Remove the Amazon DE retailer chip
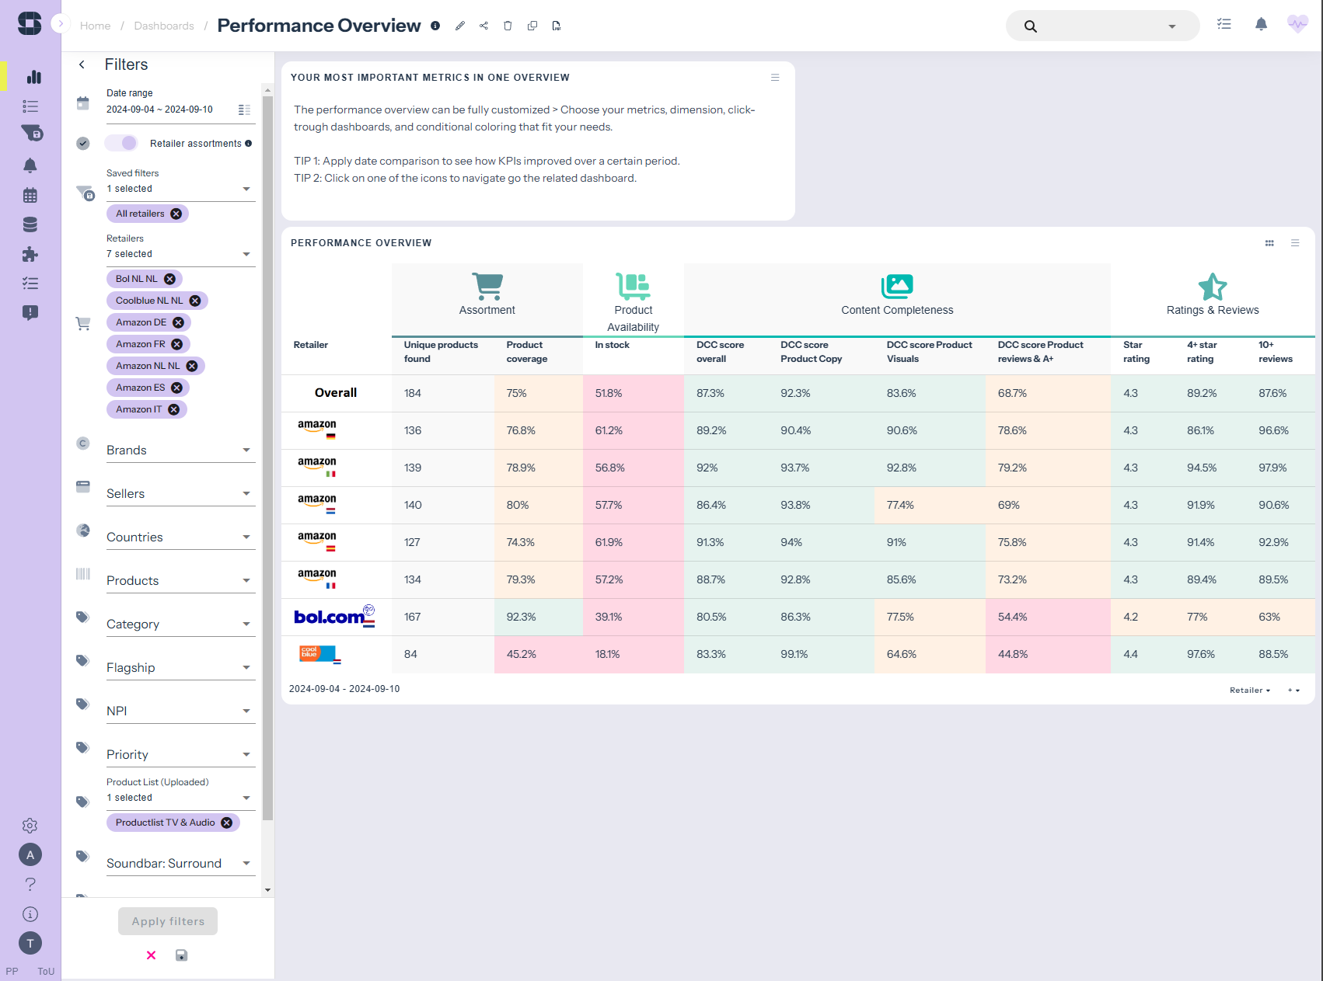Screen dimensions: 1323x981 (x=179, y=322)
